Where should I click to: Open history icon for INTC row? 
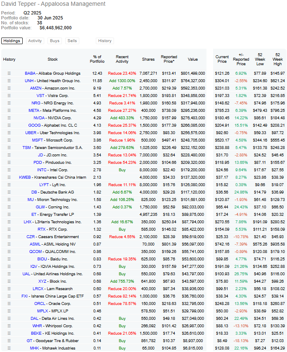pos(9,170)
